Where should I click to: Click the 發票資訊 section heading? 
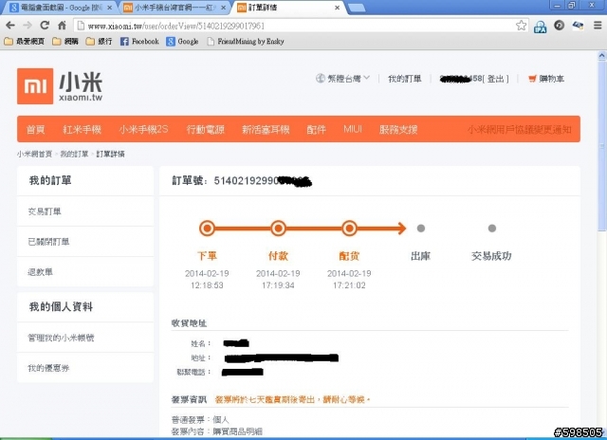tap(189, 399)
